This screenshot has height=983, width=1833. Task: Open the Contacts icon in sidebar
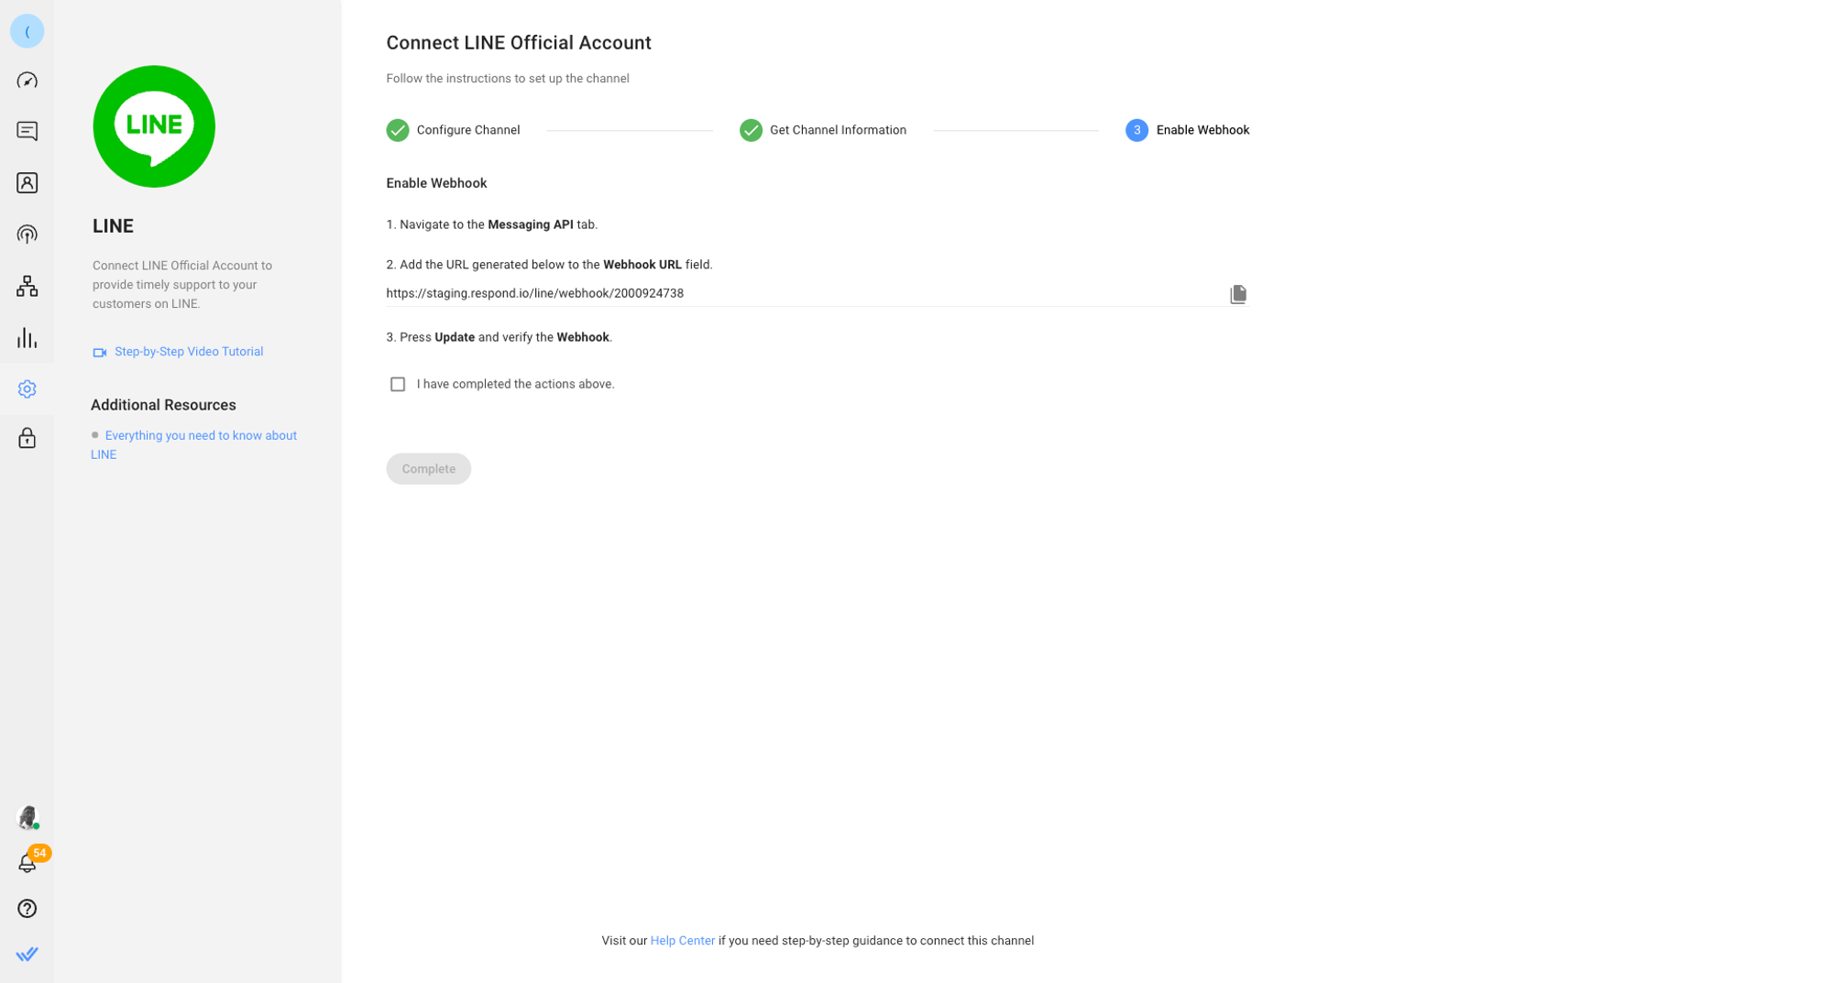tap(27, 183)
